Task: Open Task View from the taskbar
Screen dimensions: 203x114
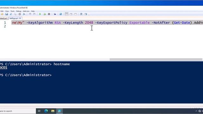Action: point(39,111)
